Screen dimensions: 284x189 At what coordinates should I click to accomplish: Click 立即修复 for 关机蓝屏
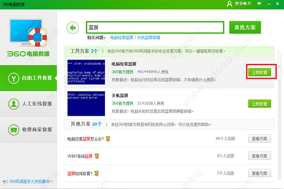[259, 104]
